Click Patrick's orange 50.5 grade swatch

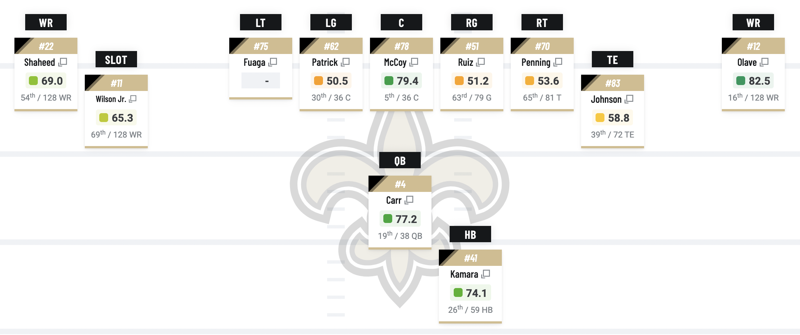[319, 81]
